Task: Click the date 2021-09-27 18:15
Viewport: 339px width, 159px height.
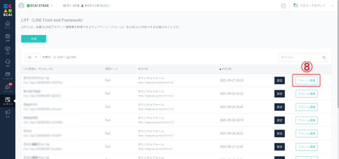Action: pyautogui.click(x=231, y=80)
